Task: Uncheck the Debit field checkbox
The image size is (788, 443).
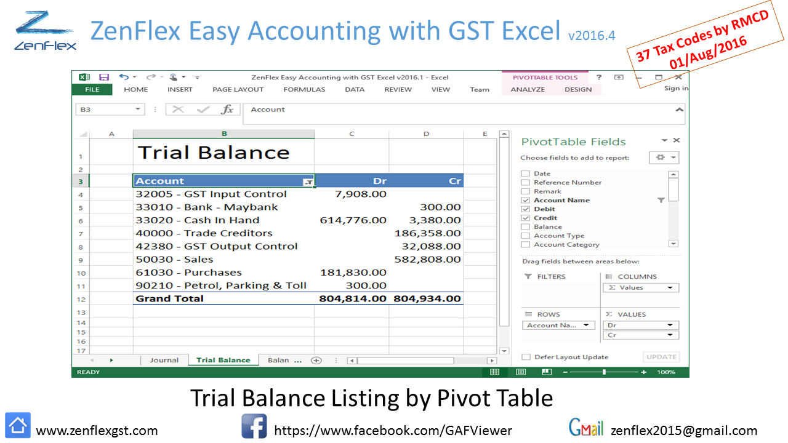Action: (525, 209)
